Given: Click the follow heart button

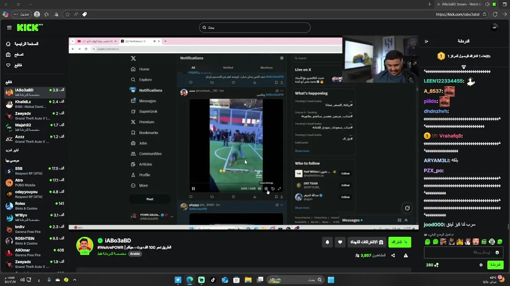Looking at the screenshot, I should (340, 242).
